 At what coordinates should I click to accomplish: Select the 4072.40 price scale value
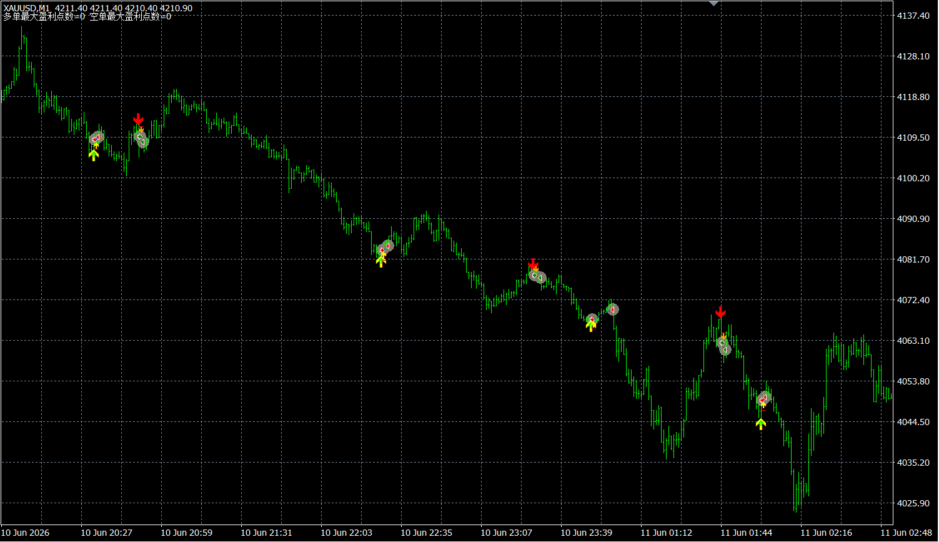pyautogui.click(x=913, y=300)
